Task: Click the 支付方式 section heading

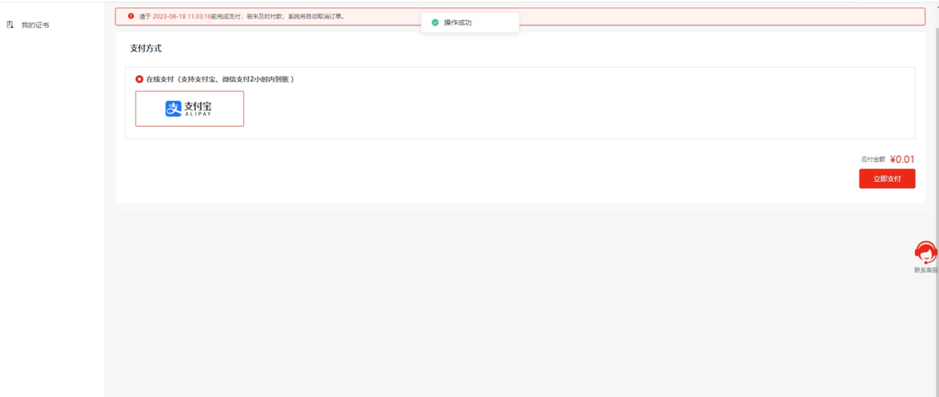Action: (146, 48)
